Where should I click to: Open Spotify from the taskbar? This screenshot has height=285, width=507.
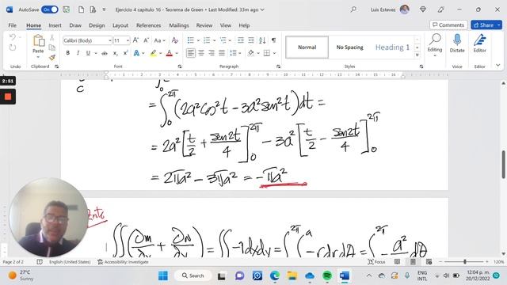click(x=327, y=275)
